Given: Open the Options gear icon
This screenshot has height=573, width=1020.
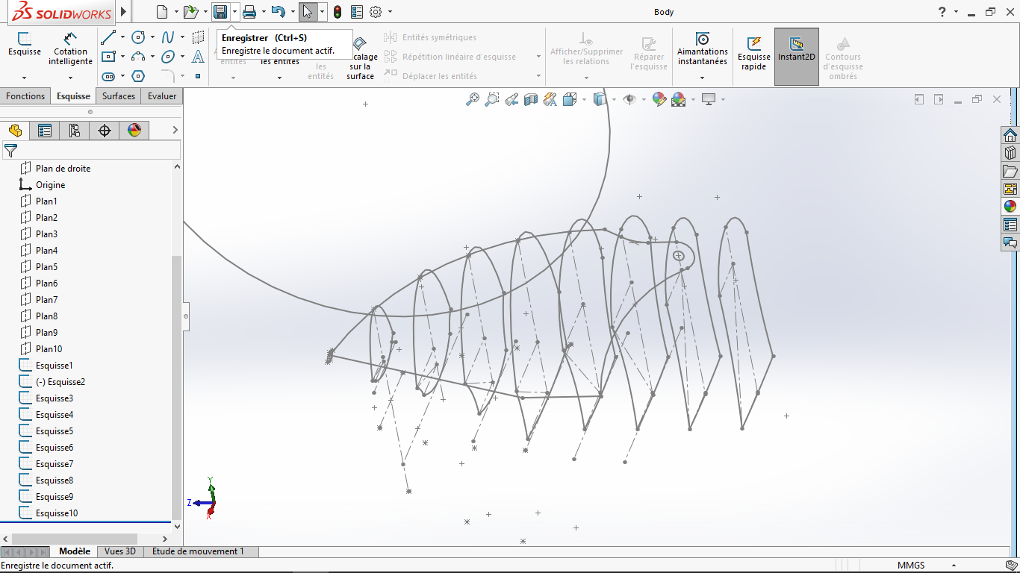Looking at the screenshot, I should tap(376, 11).
